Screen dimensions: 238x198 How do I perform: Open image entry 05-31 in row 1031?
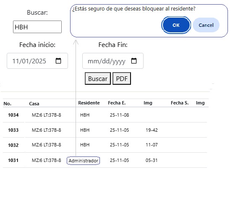(152, 160)
